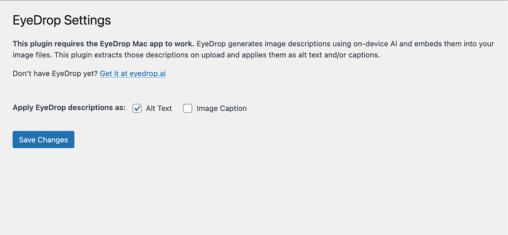This screenshot has width=508, height=235.
Task: Click the word "Caption" beside the unchecked box
Action: point(233,108)
